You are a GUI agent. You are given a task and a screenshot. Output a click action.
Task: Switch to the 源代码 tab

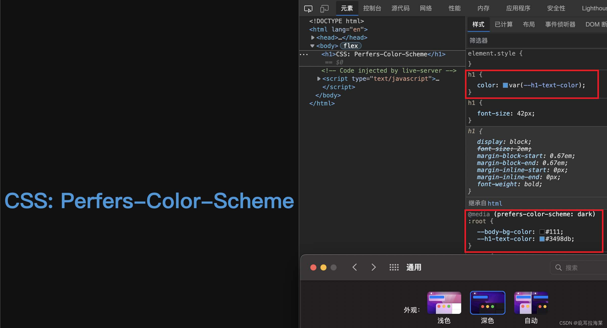coord(400,8)
